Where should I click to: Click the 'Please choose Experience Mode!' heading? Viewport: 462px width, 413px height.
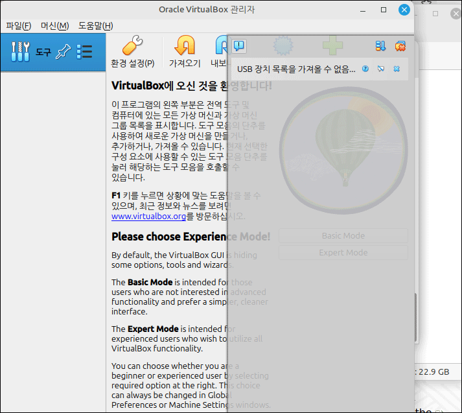pyautogui.click(x=191, y=237)
